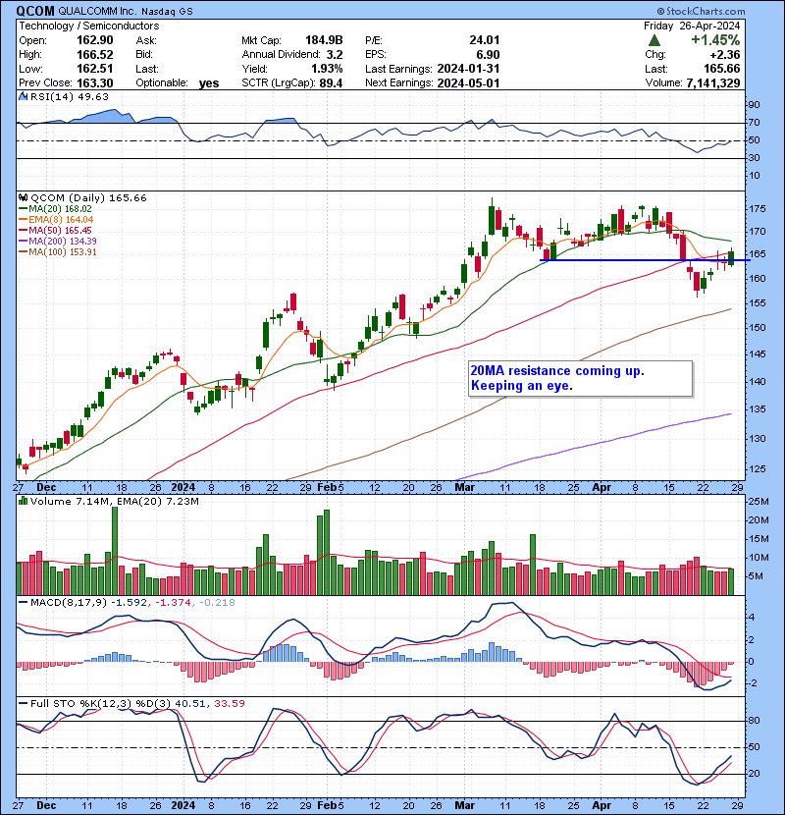Select the Prev Close value 163.30

tap(94, 83)
